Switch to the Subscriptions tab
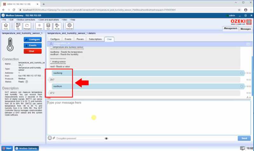This screenshot has height=151, width=254. 95,39
